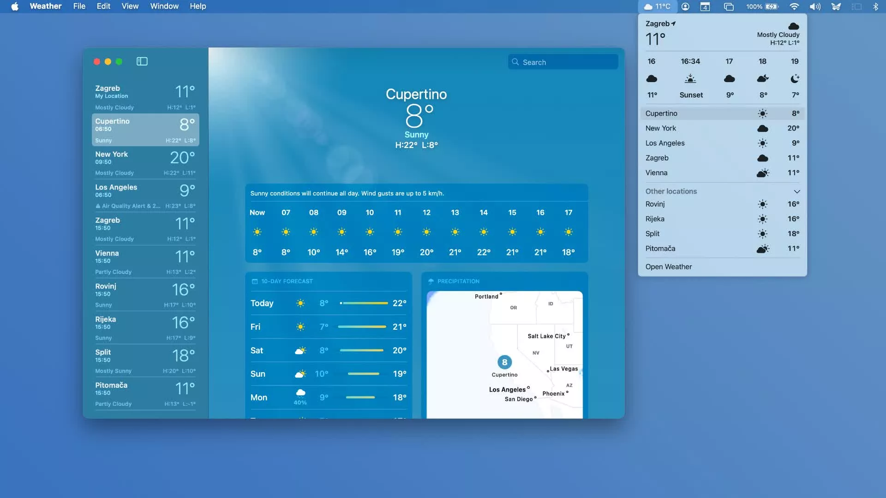
Task: Click the Mon row in 10-day forecast
Action: click(x=328, y=397)
